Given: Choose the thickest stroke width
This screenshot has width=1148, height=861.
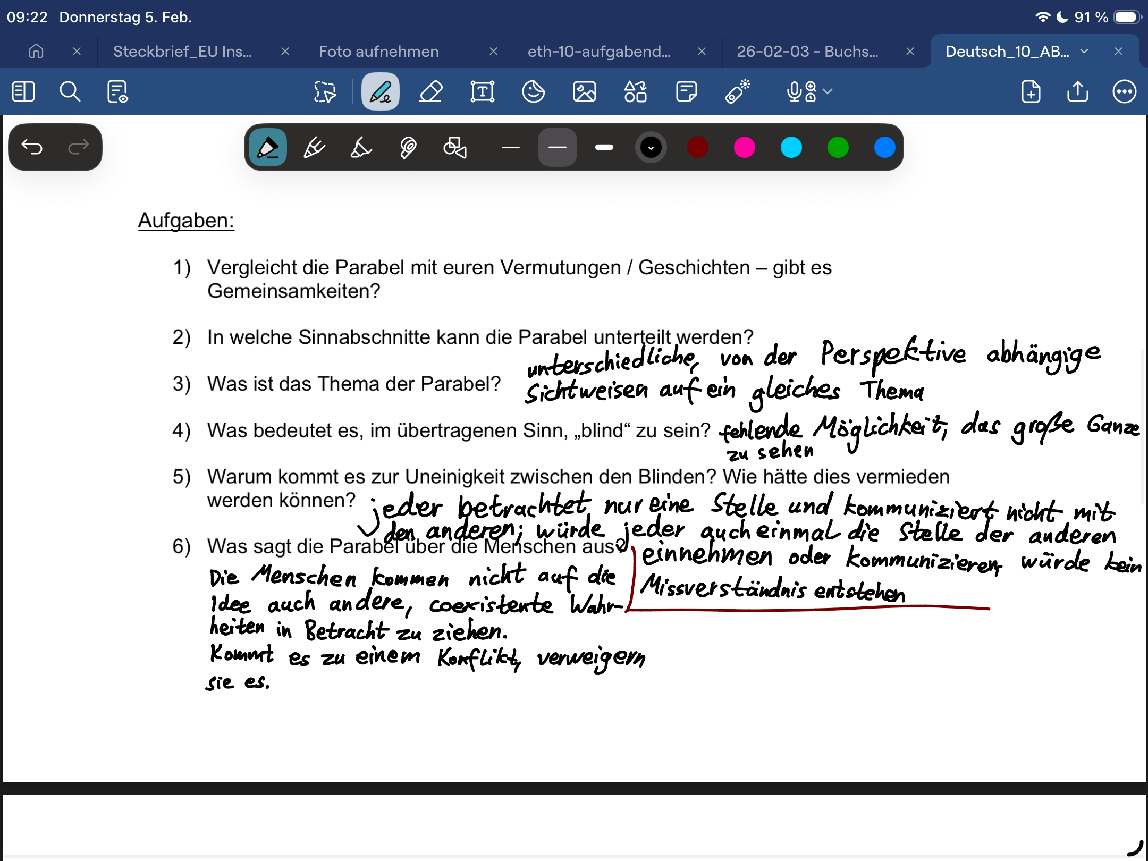Looking at the screenshot, I should (x=604, y=147).
